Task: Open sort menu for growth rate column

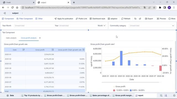Action: [83, 50]
